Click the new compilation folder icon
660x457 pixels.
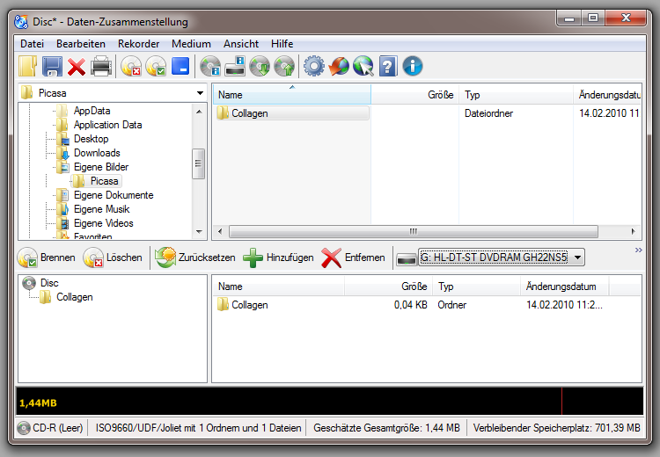click(x=28, y=66)
